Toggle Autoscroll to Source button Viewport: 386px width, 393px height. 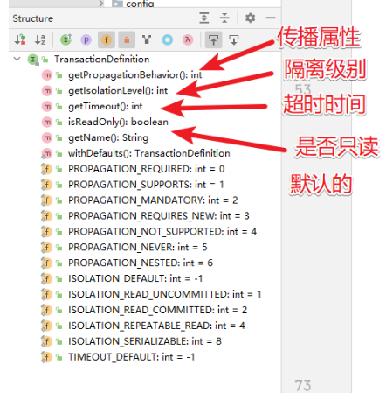click(x=214, y=39)
